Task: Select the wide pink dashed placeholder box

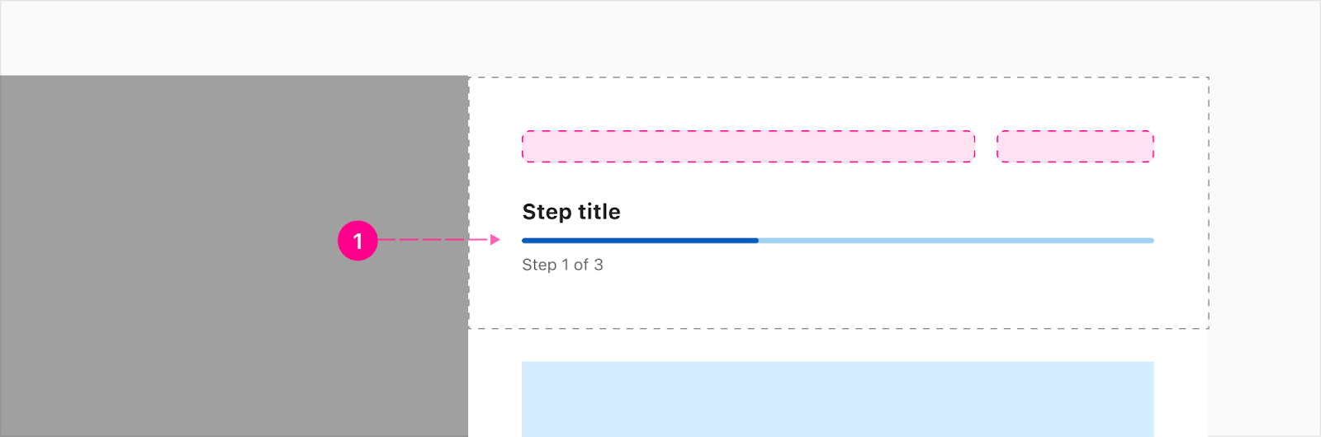Action: tap(748, 146)
